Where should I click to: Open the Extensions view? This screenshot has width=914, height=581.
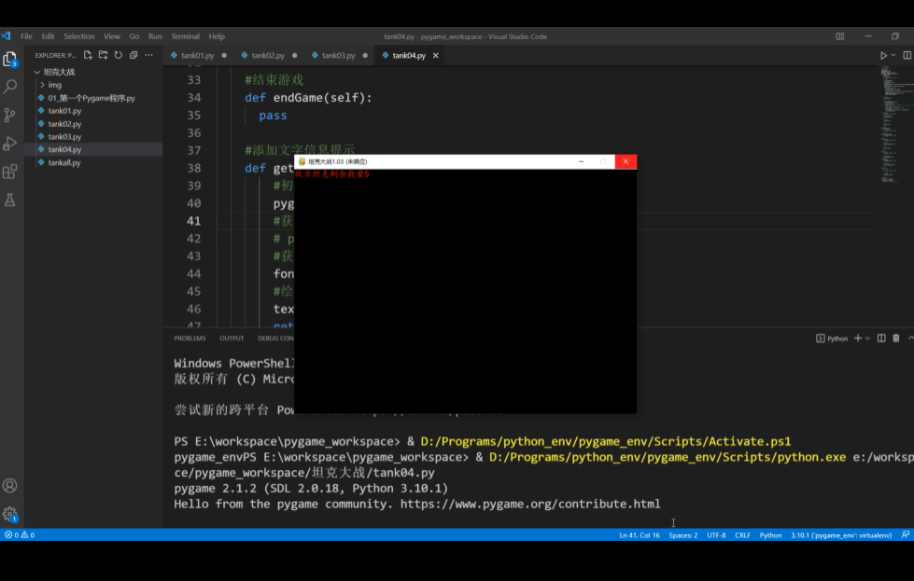point(10,172)
